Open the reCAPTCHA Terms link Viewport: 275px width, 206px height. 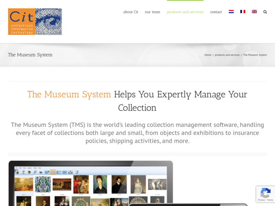pyautogui.click(x=270, y=200)
